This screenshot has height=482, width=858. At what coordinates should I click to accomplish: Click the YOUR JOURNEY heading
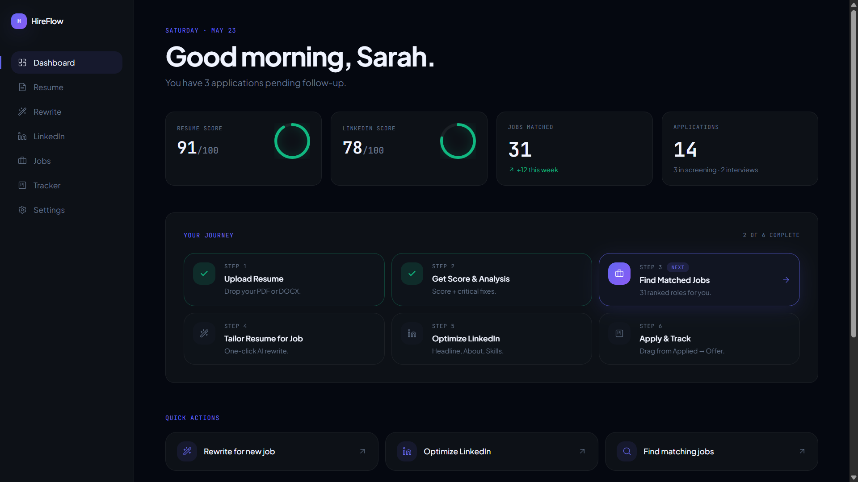point(209,235)
